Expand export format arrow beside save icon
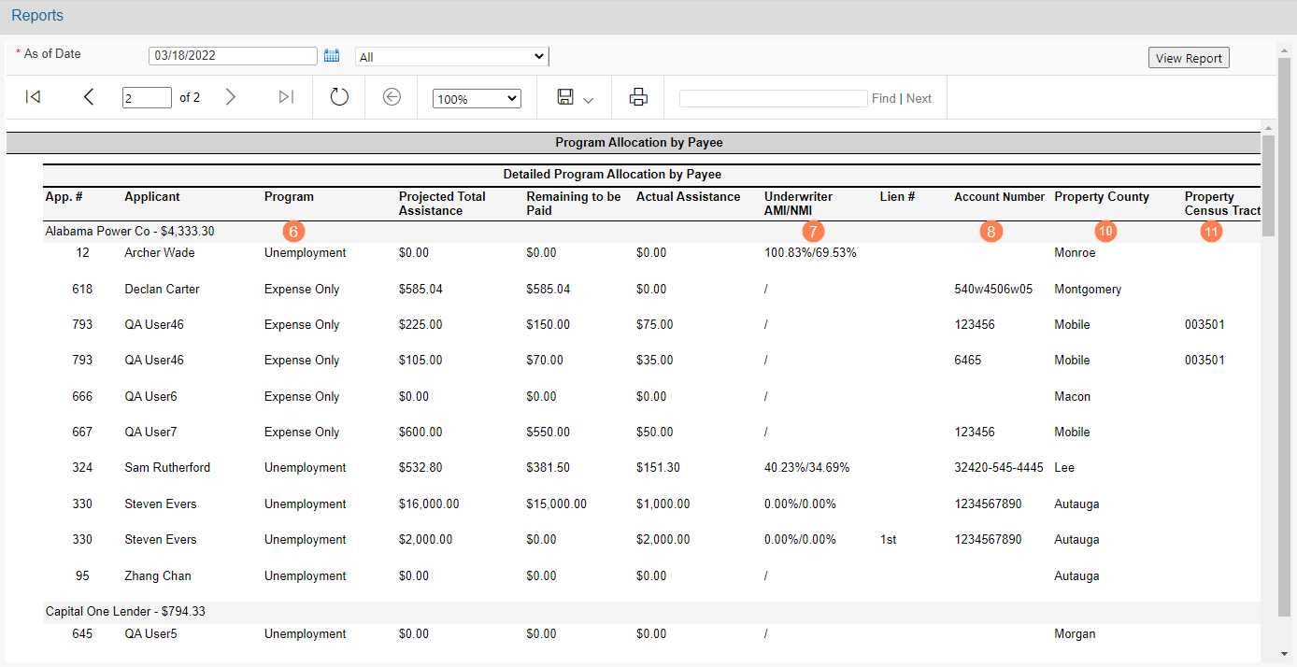The height and width of the screenshot is (667, 1297). click(x=589, y=100)
